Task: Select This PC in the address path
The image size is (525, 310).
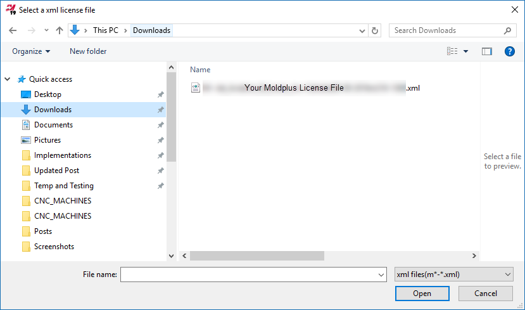Action: click(106, 30)
